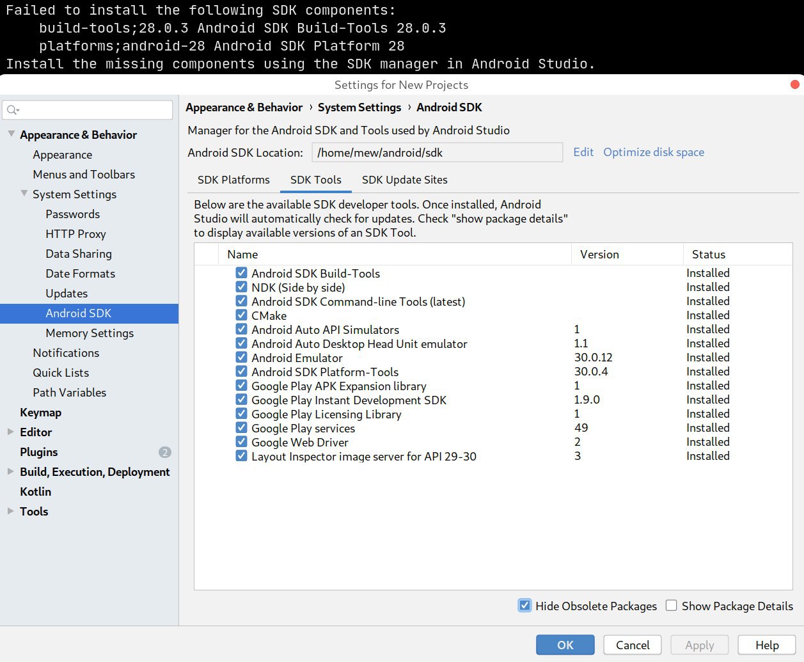Toggle Android Auto API Simulators checkbox
This screenshot has width=804, height=662.
[241, 329]
